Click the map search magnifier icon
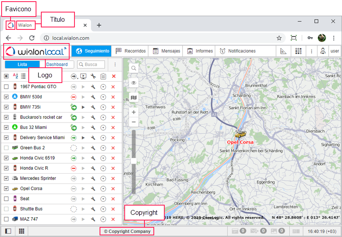The height and width of the screenshot is (237, 342). [x=134, y=69]
